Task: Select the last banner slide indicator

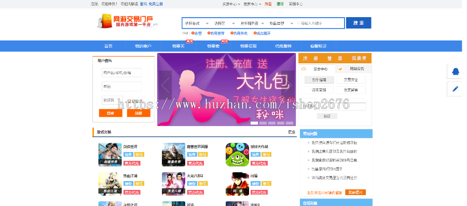Action: pos(290,123)
